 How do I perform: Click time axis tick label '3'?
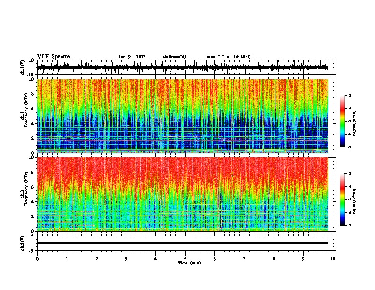coord(126,259)
